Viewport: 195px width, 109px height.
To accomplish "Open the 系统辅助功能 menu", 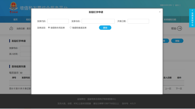I will tap(170, 20).
